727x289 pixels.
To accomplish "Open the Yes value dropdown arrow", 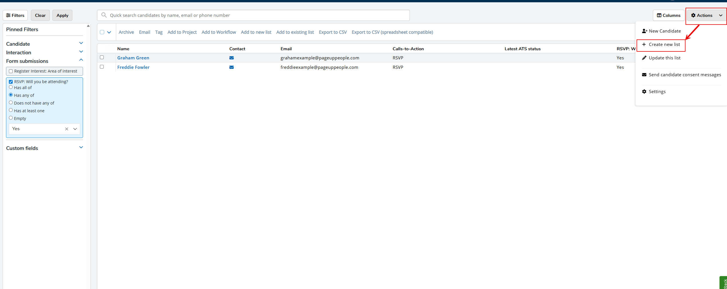I will coord(75,129).
